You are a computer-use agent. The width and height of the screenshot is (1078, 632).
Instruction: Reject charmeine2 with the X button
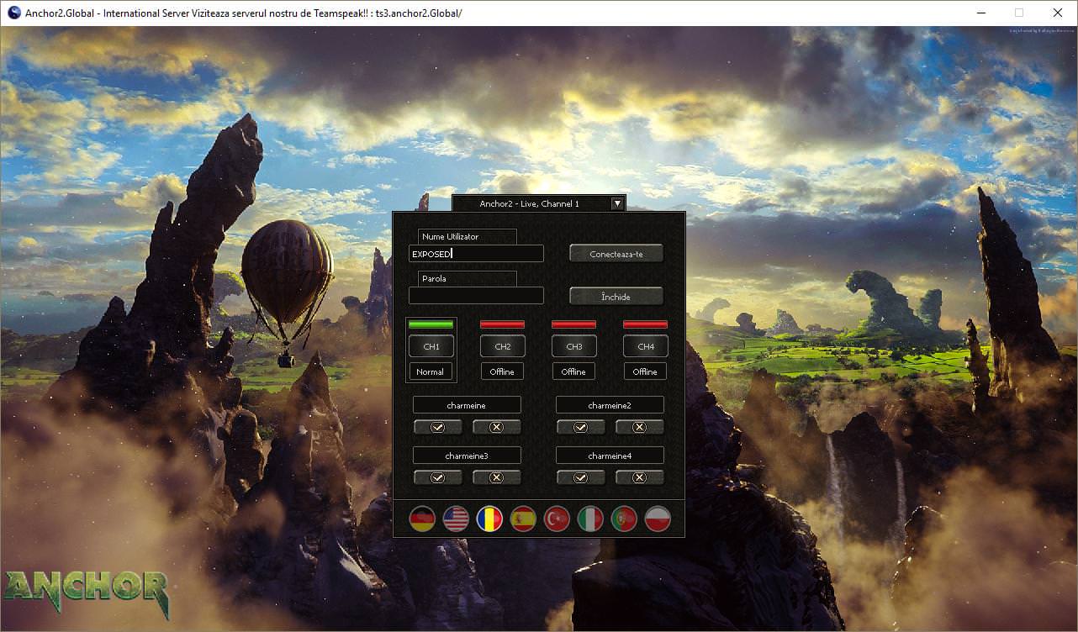tap(639, 427)
